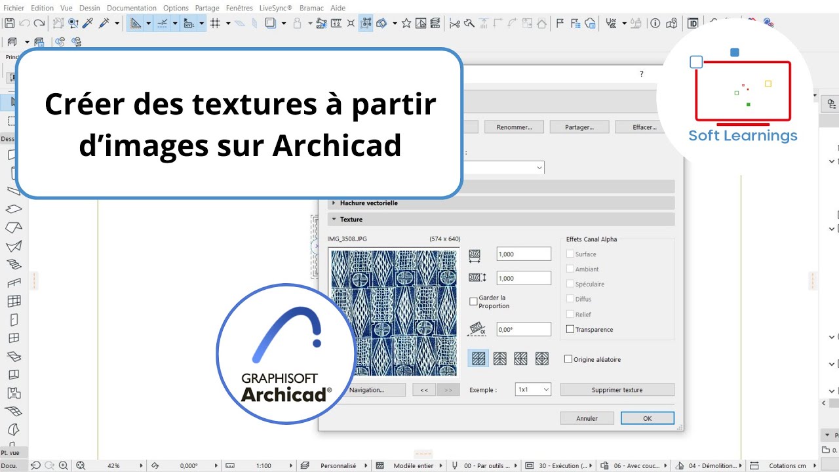Viewport: 839px width, 472px height.
Task: Click the Partager... button
Action: pyautogui.click(x=579, y=127)
